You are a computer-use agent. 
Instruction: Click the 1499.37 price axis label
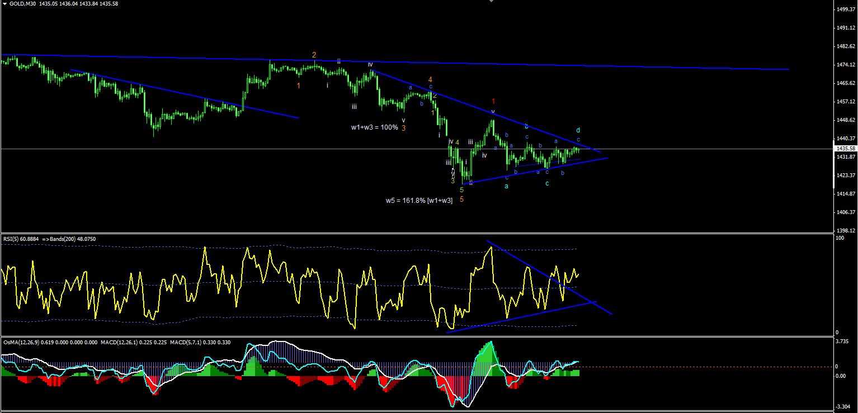tap(845, 10)
